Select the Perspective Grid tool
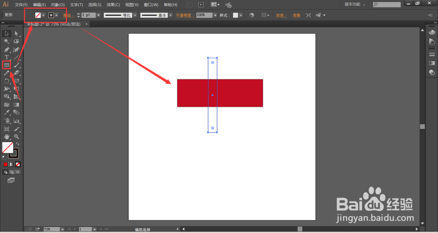Viewport: 438px width, 233px height. (17, 97)
